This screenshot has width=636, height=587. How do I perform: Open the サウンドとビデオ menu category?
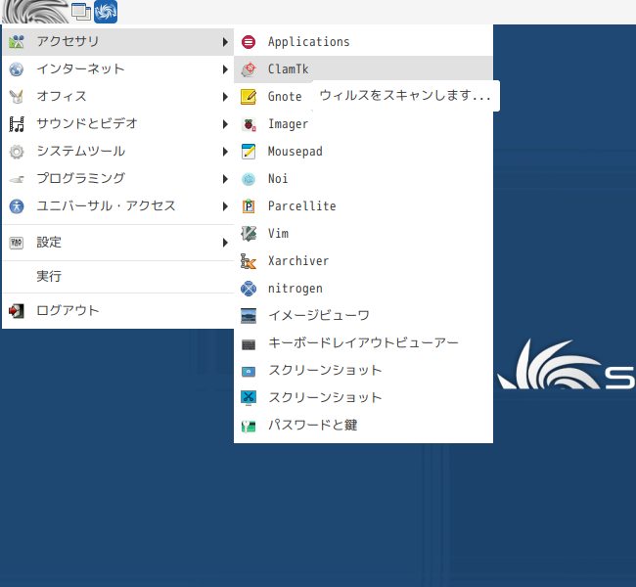(x=117, y=124)
